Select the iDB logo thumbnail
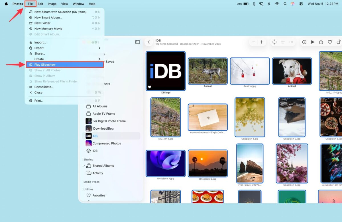The height and width of the screenshot is (222, 342). click(166, 71)
